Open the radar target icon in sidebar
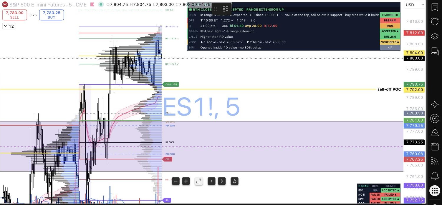442x205 pixels. point(435,118)
